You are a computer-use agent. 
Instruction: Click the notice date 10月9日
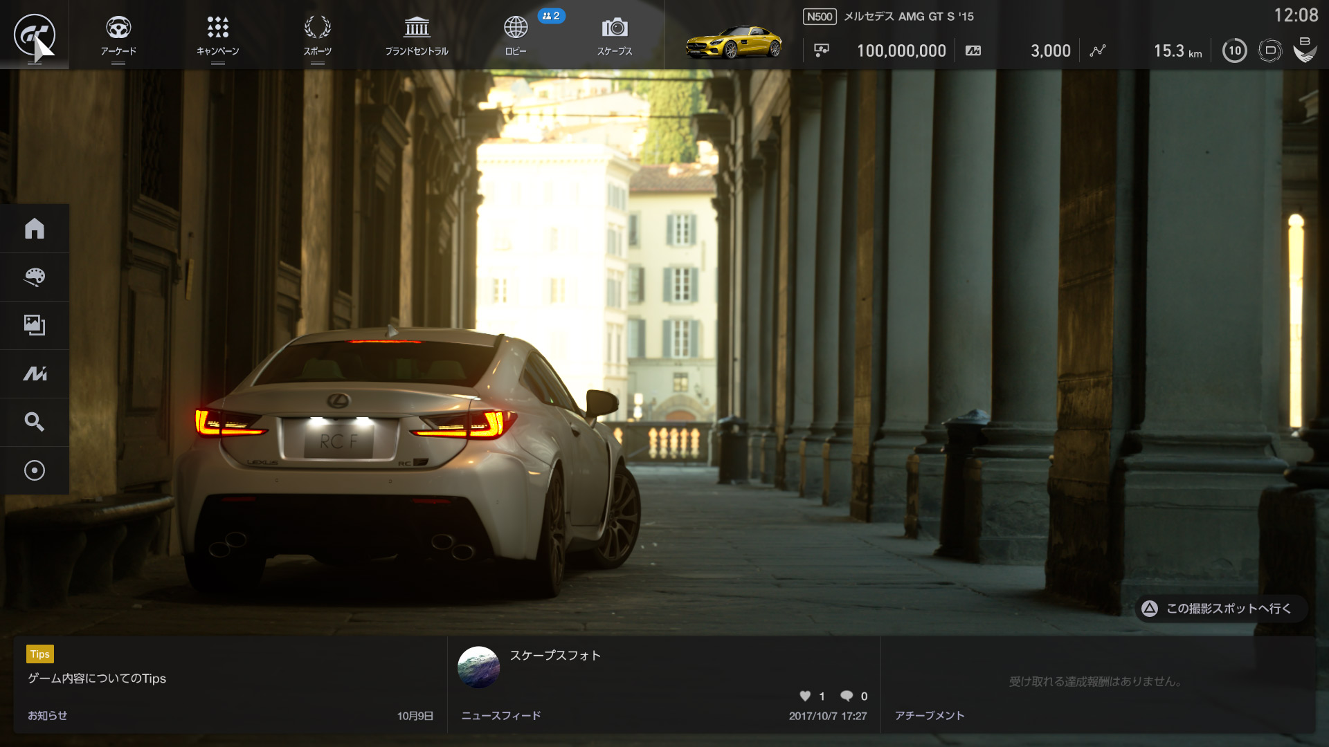click(x=415, y=716)
